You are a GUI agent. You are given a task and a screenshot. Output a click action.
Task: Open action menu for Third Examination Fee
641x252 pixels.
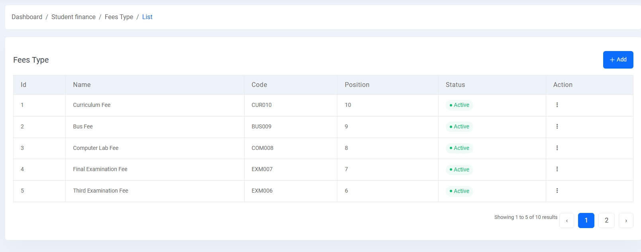[x=557, y=191]
